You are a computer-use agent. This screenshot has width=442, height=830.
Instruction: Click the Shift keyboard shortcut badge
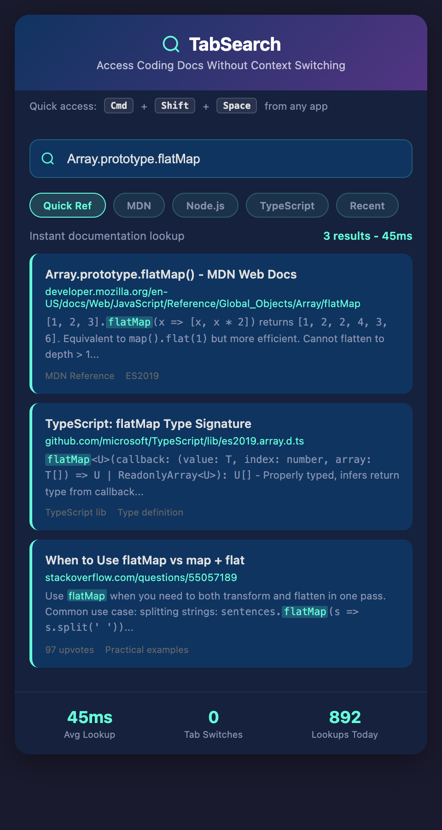pyautogui.click(x=174, y=106)
